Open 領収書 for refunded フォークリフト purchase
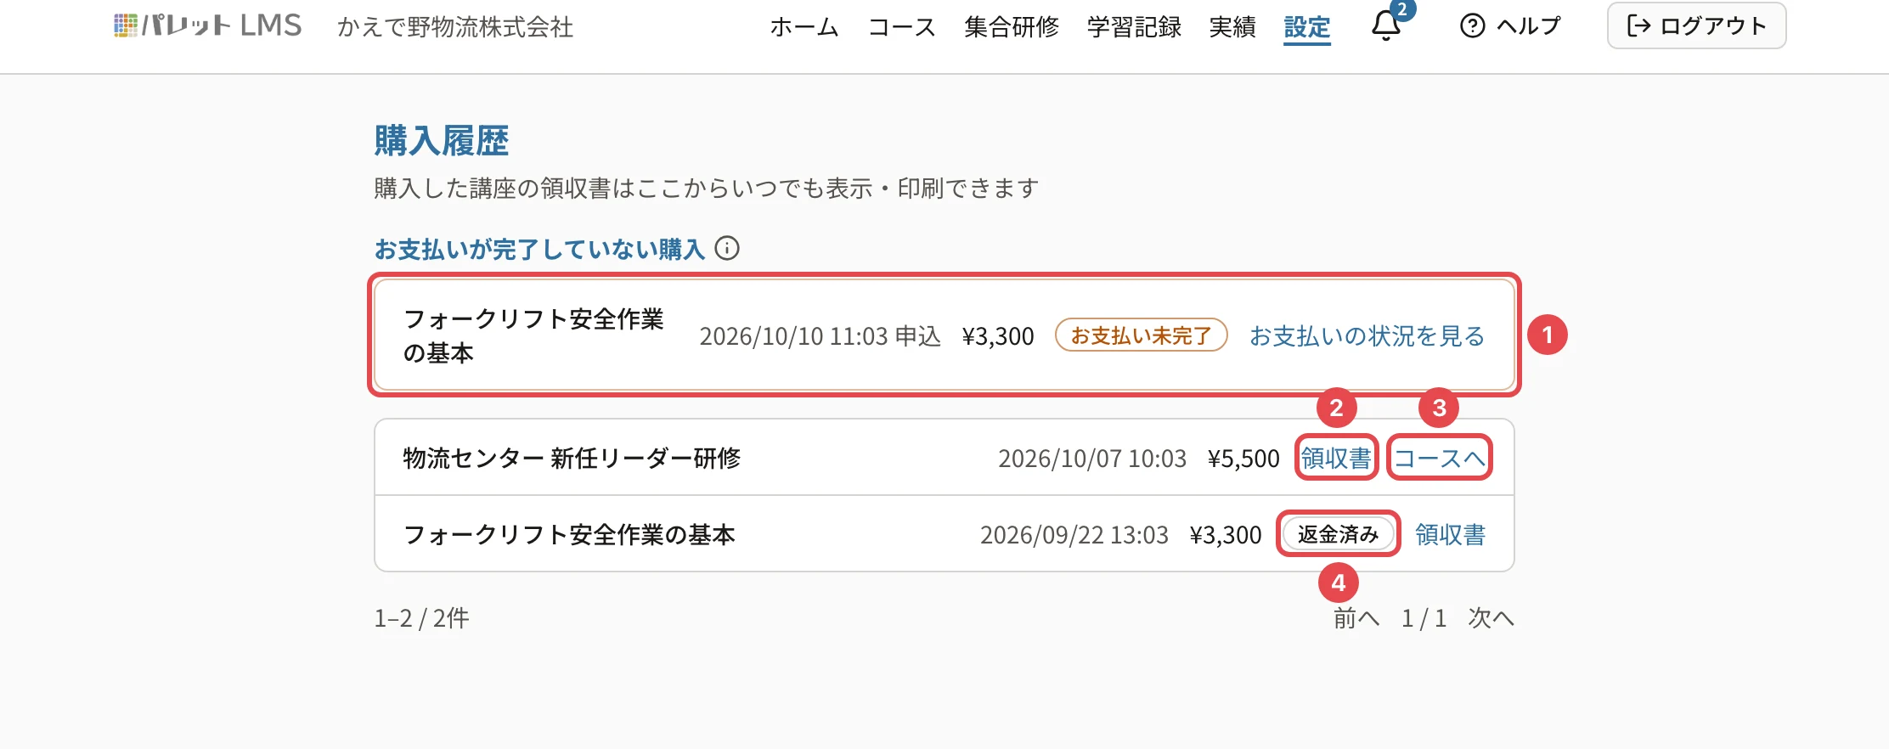The height and width of the screenshot is (749, 1889). (x=1450, y=535)
